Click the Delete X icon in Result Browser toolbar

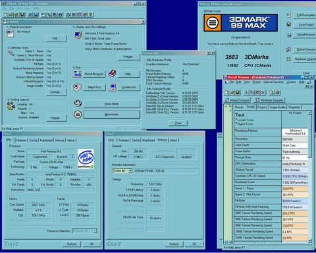263,92
